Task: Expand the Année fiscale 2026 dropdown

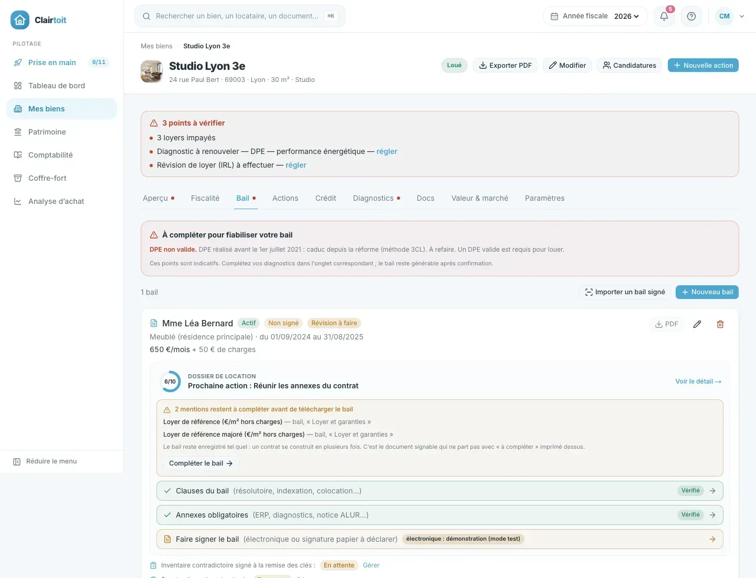Action: pyautogui.click(x=595, y=16)
